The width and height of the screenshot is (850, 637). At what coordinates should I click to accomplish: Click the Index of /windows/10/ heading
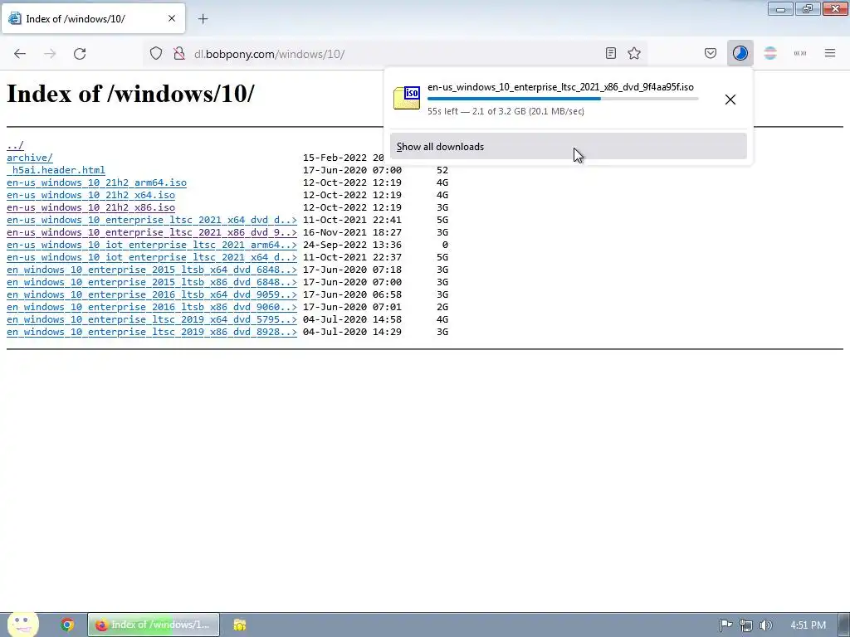(x=130, y=94)
